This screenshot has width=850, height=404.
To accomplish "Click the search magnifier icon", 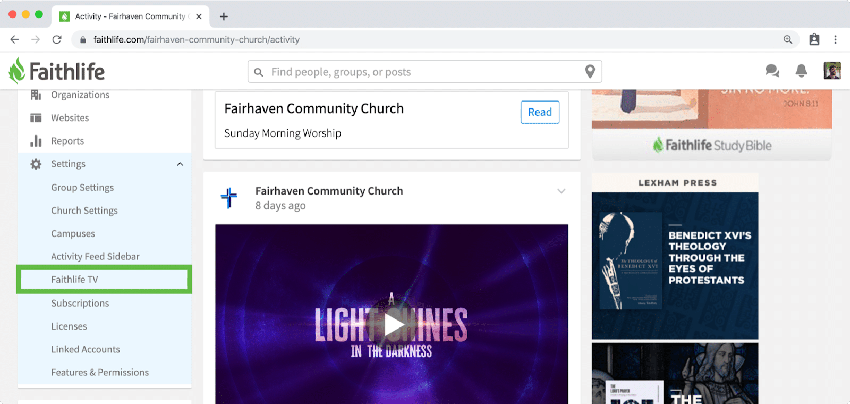I will pos(259,72).
